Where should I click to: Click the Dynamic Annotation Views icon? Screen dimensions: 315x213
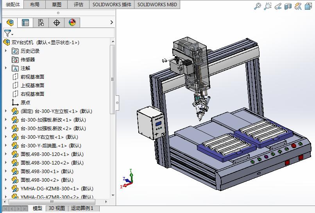click(x=298, y=6)
